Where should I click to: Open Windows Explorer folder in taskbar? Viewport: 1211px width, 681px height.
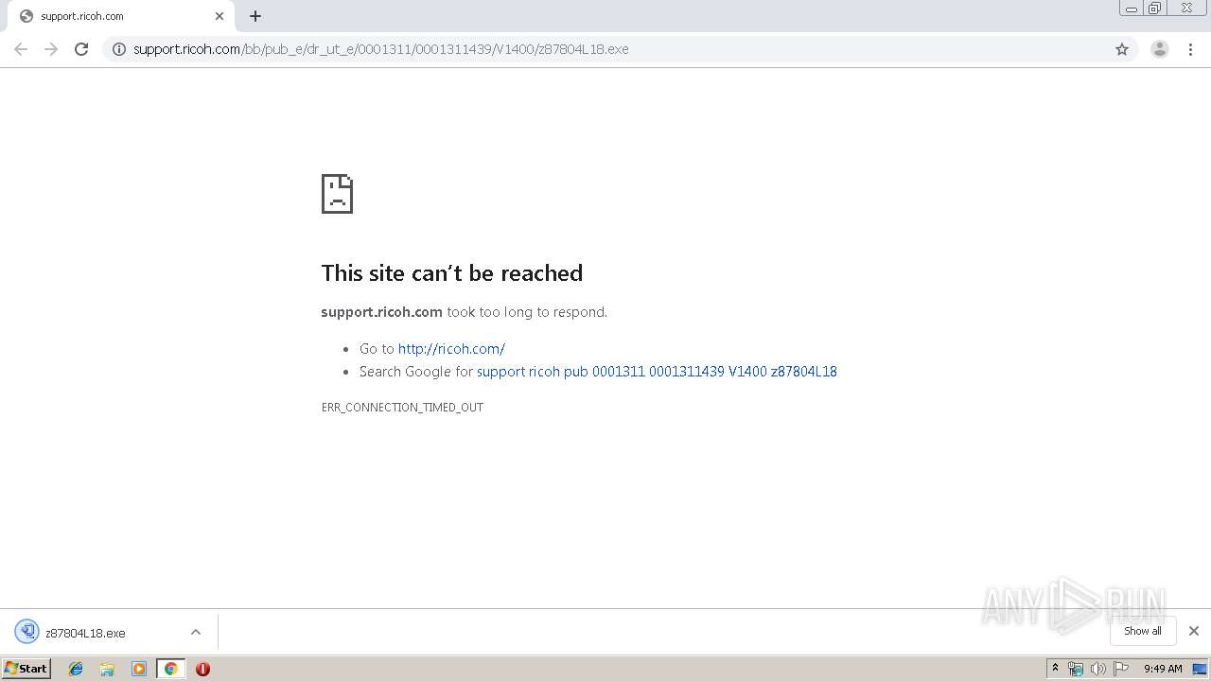107,669
